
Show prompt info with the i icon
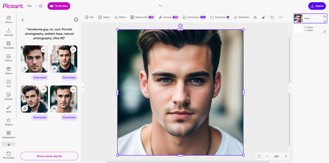(x=76, y=20)
